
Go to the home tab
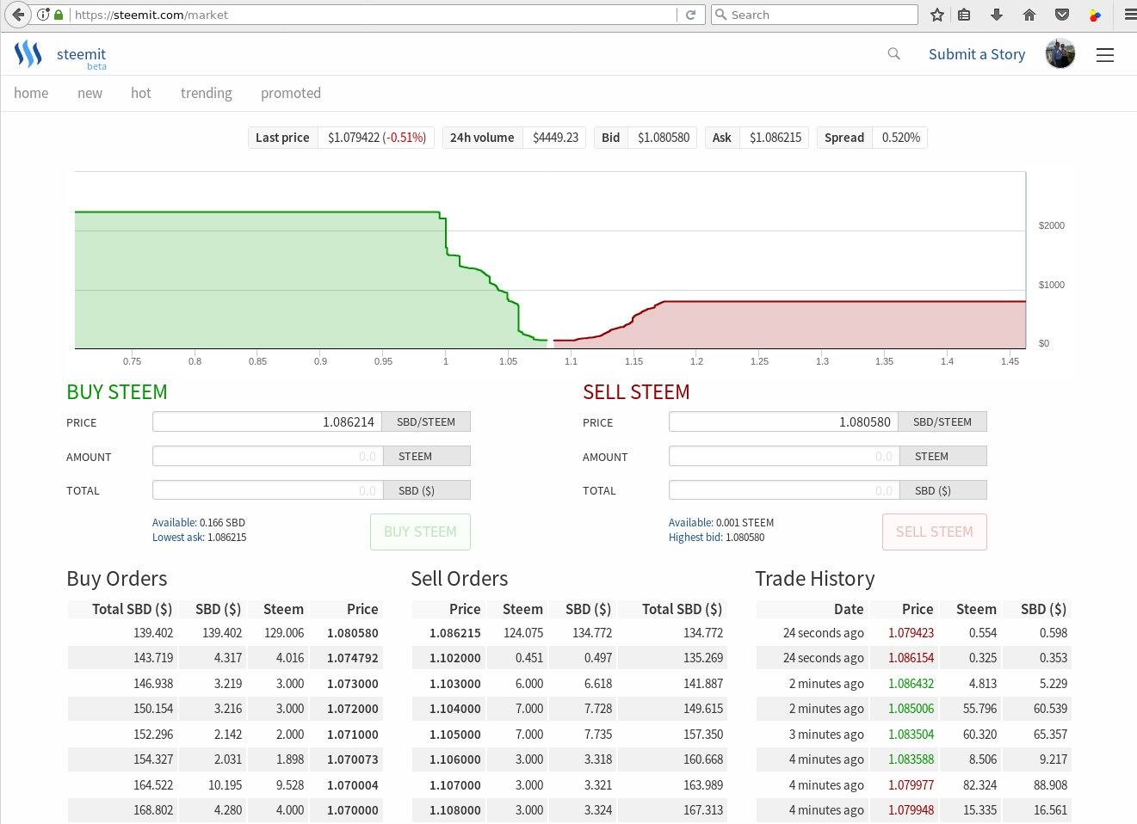pos(31,93)
